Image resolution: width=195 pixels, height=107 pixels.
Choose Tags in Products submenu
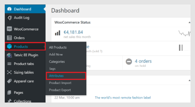point(52,69)
